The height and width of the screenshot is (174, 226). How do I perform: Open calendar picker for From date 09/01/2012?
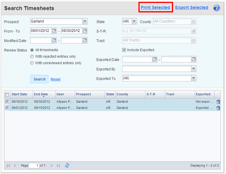click(54, 31)
